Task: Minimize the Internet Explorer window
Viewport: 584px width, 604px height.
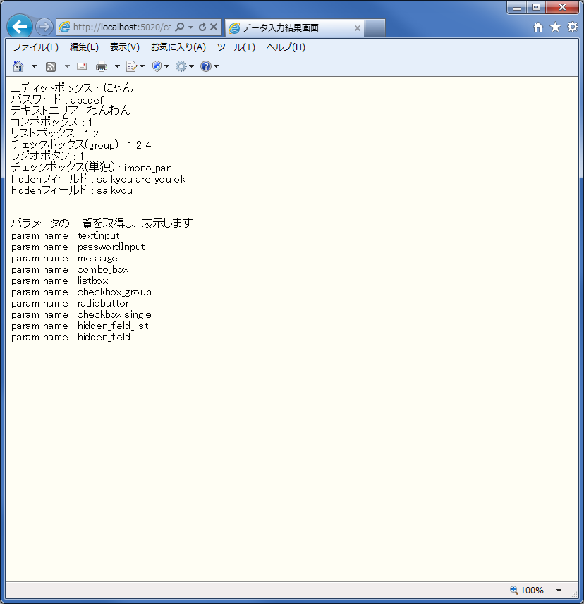Action: click(x=517, y=7)
